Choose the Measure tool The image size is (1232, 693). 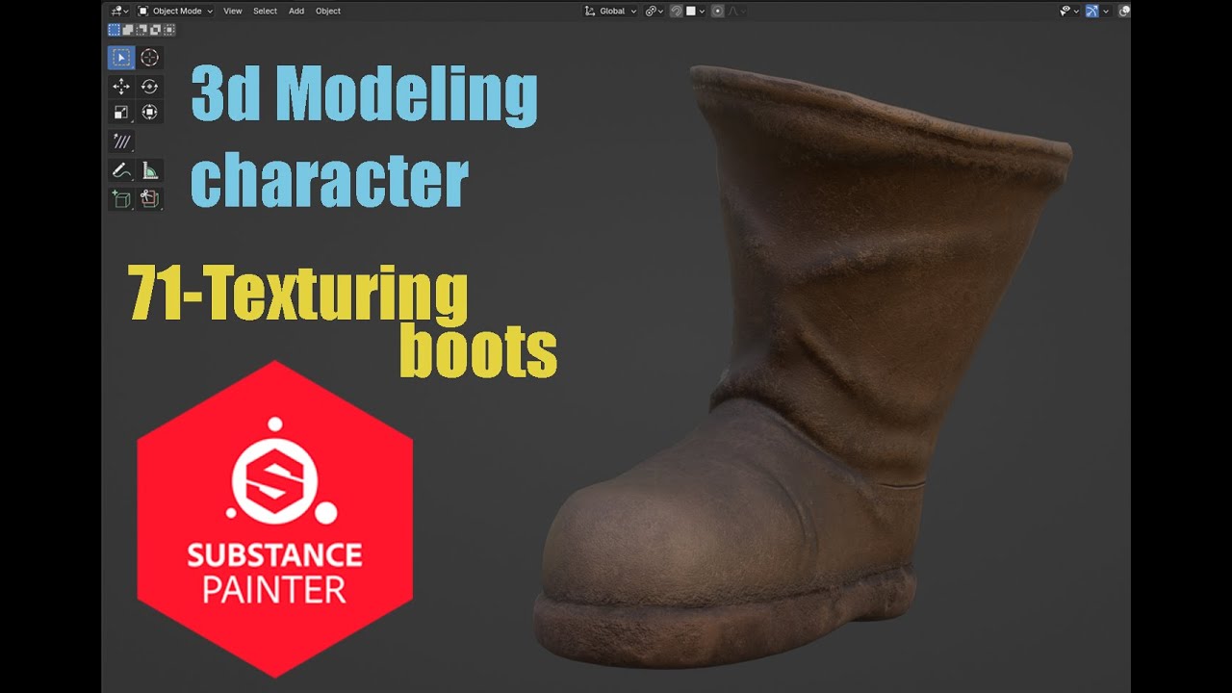tap(149, 171)
